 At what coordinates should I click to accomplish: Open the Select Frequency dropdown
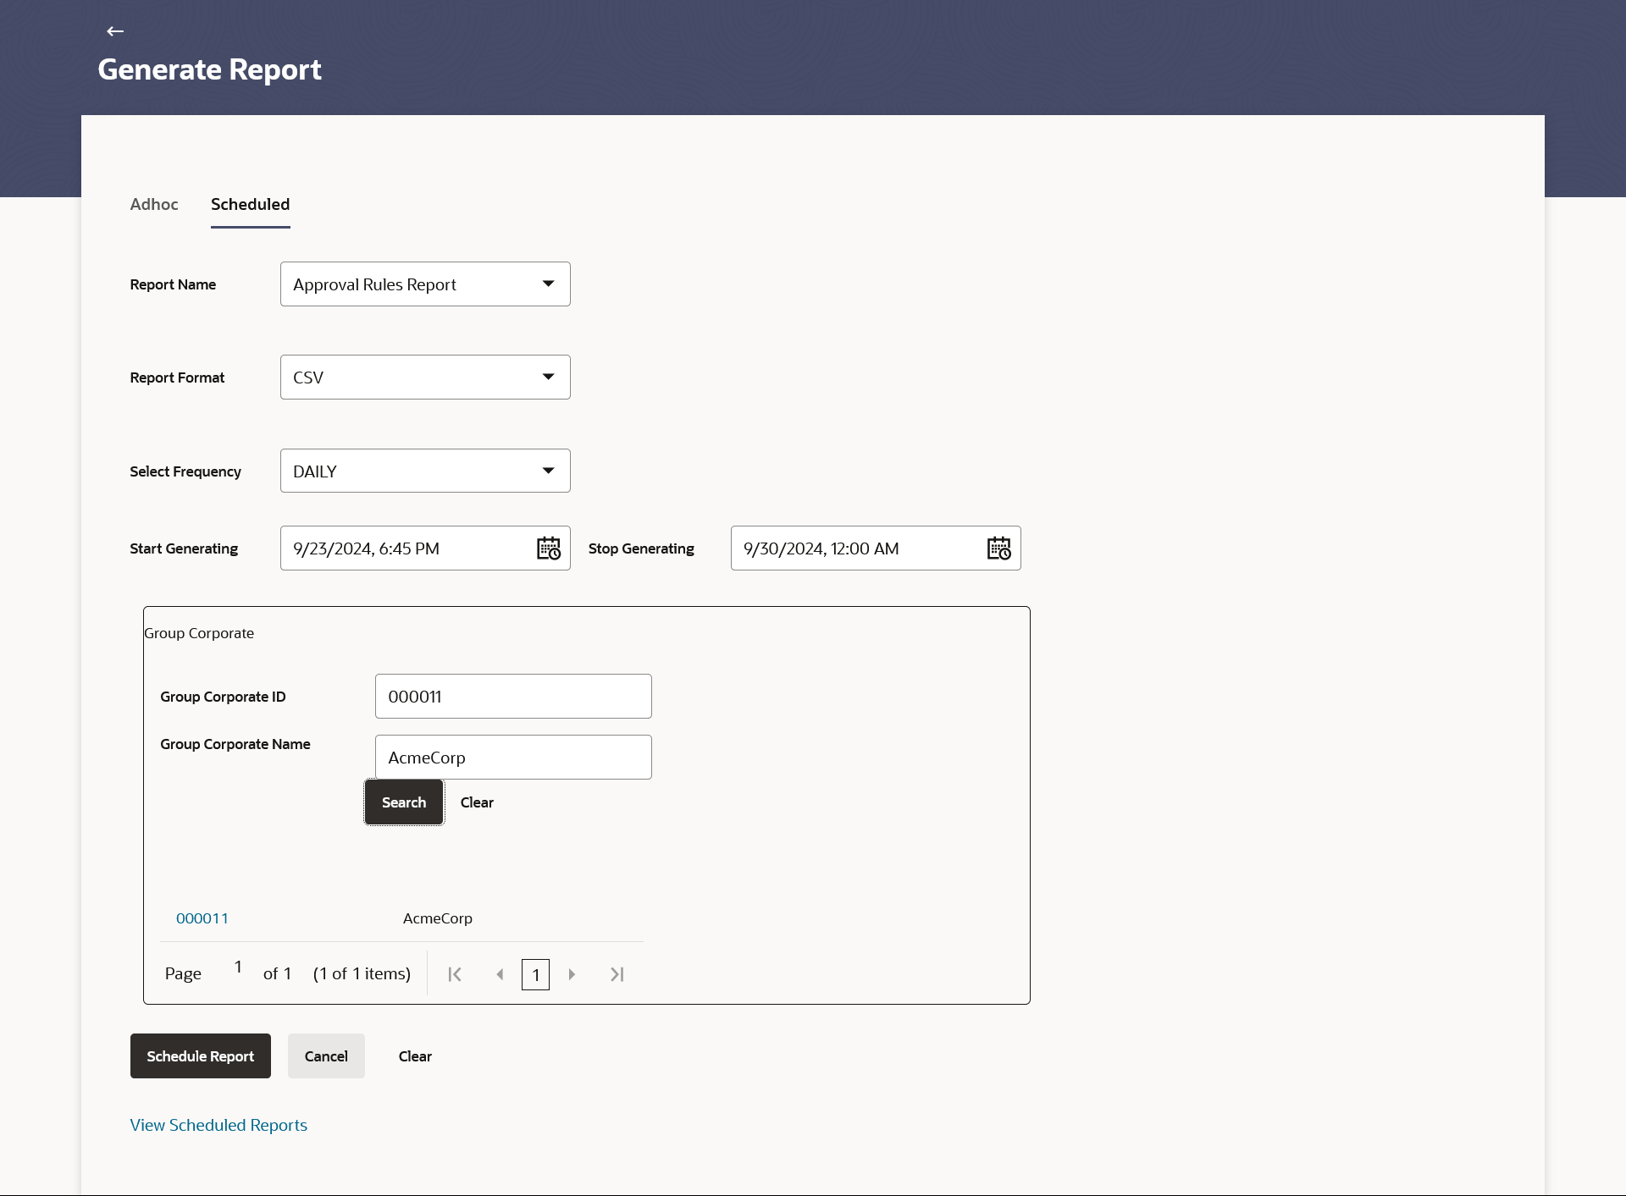coord(425,471)
